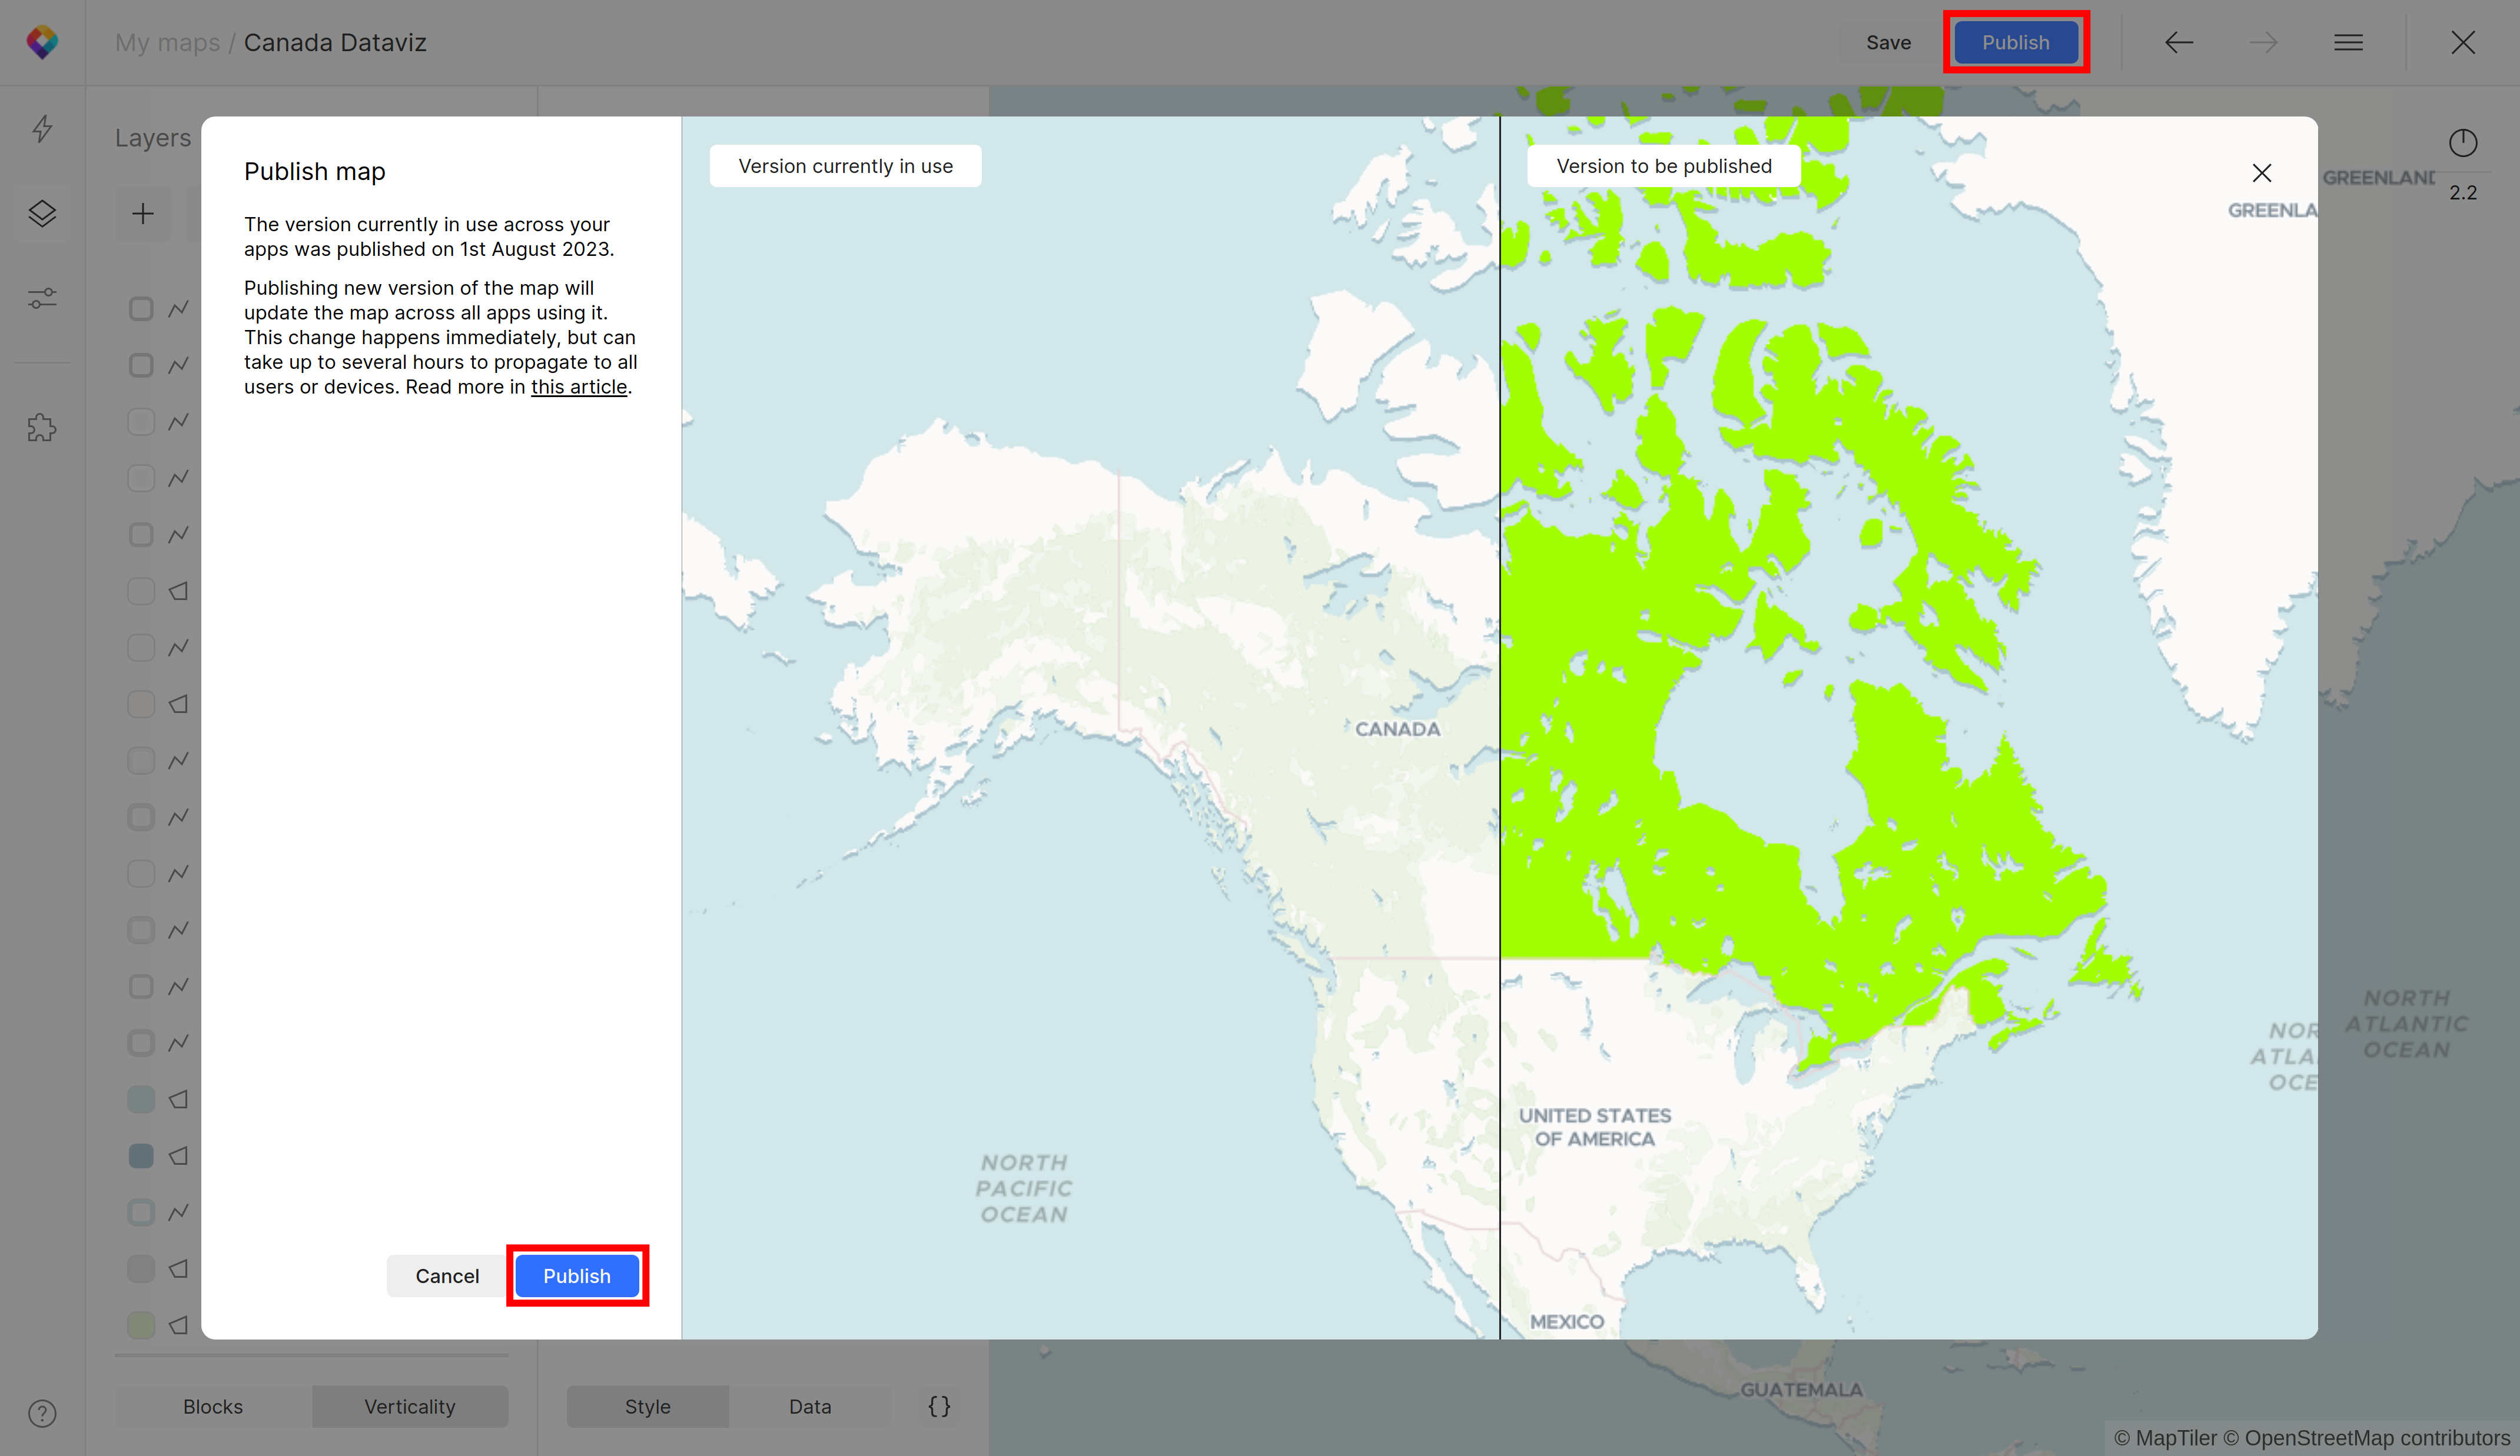Click the blue Publish button in dialog
Screen dimensions: 2520x1456
pyautogui.click(x=576, y=1276)
